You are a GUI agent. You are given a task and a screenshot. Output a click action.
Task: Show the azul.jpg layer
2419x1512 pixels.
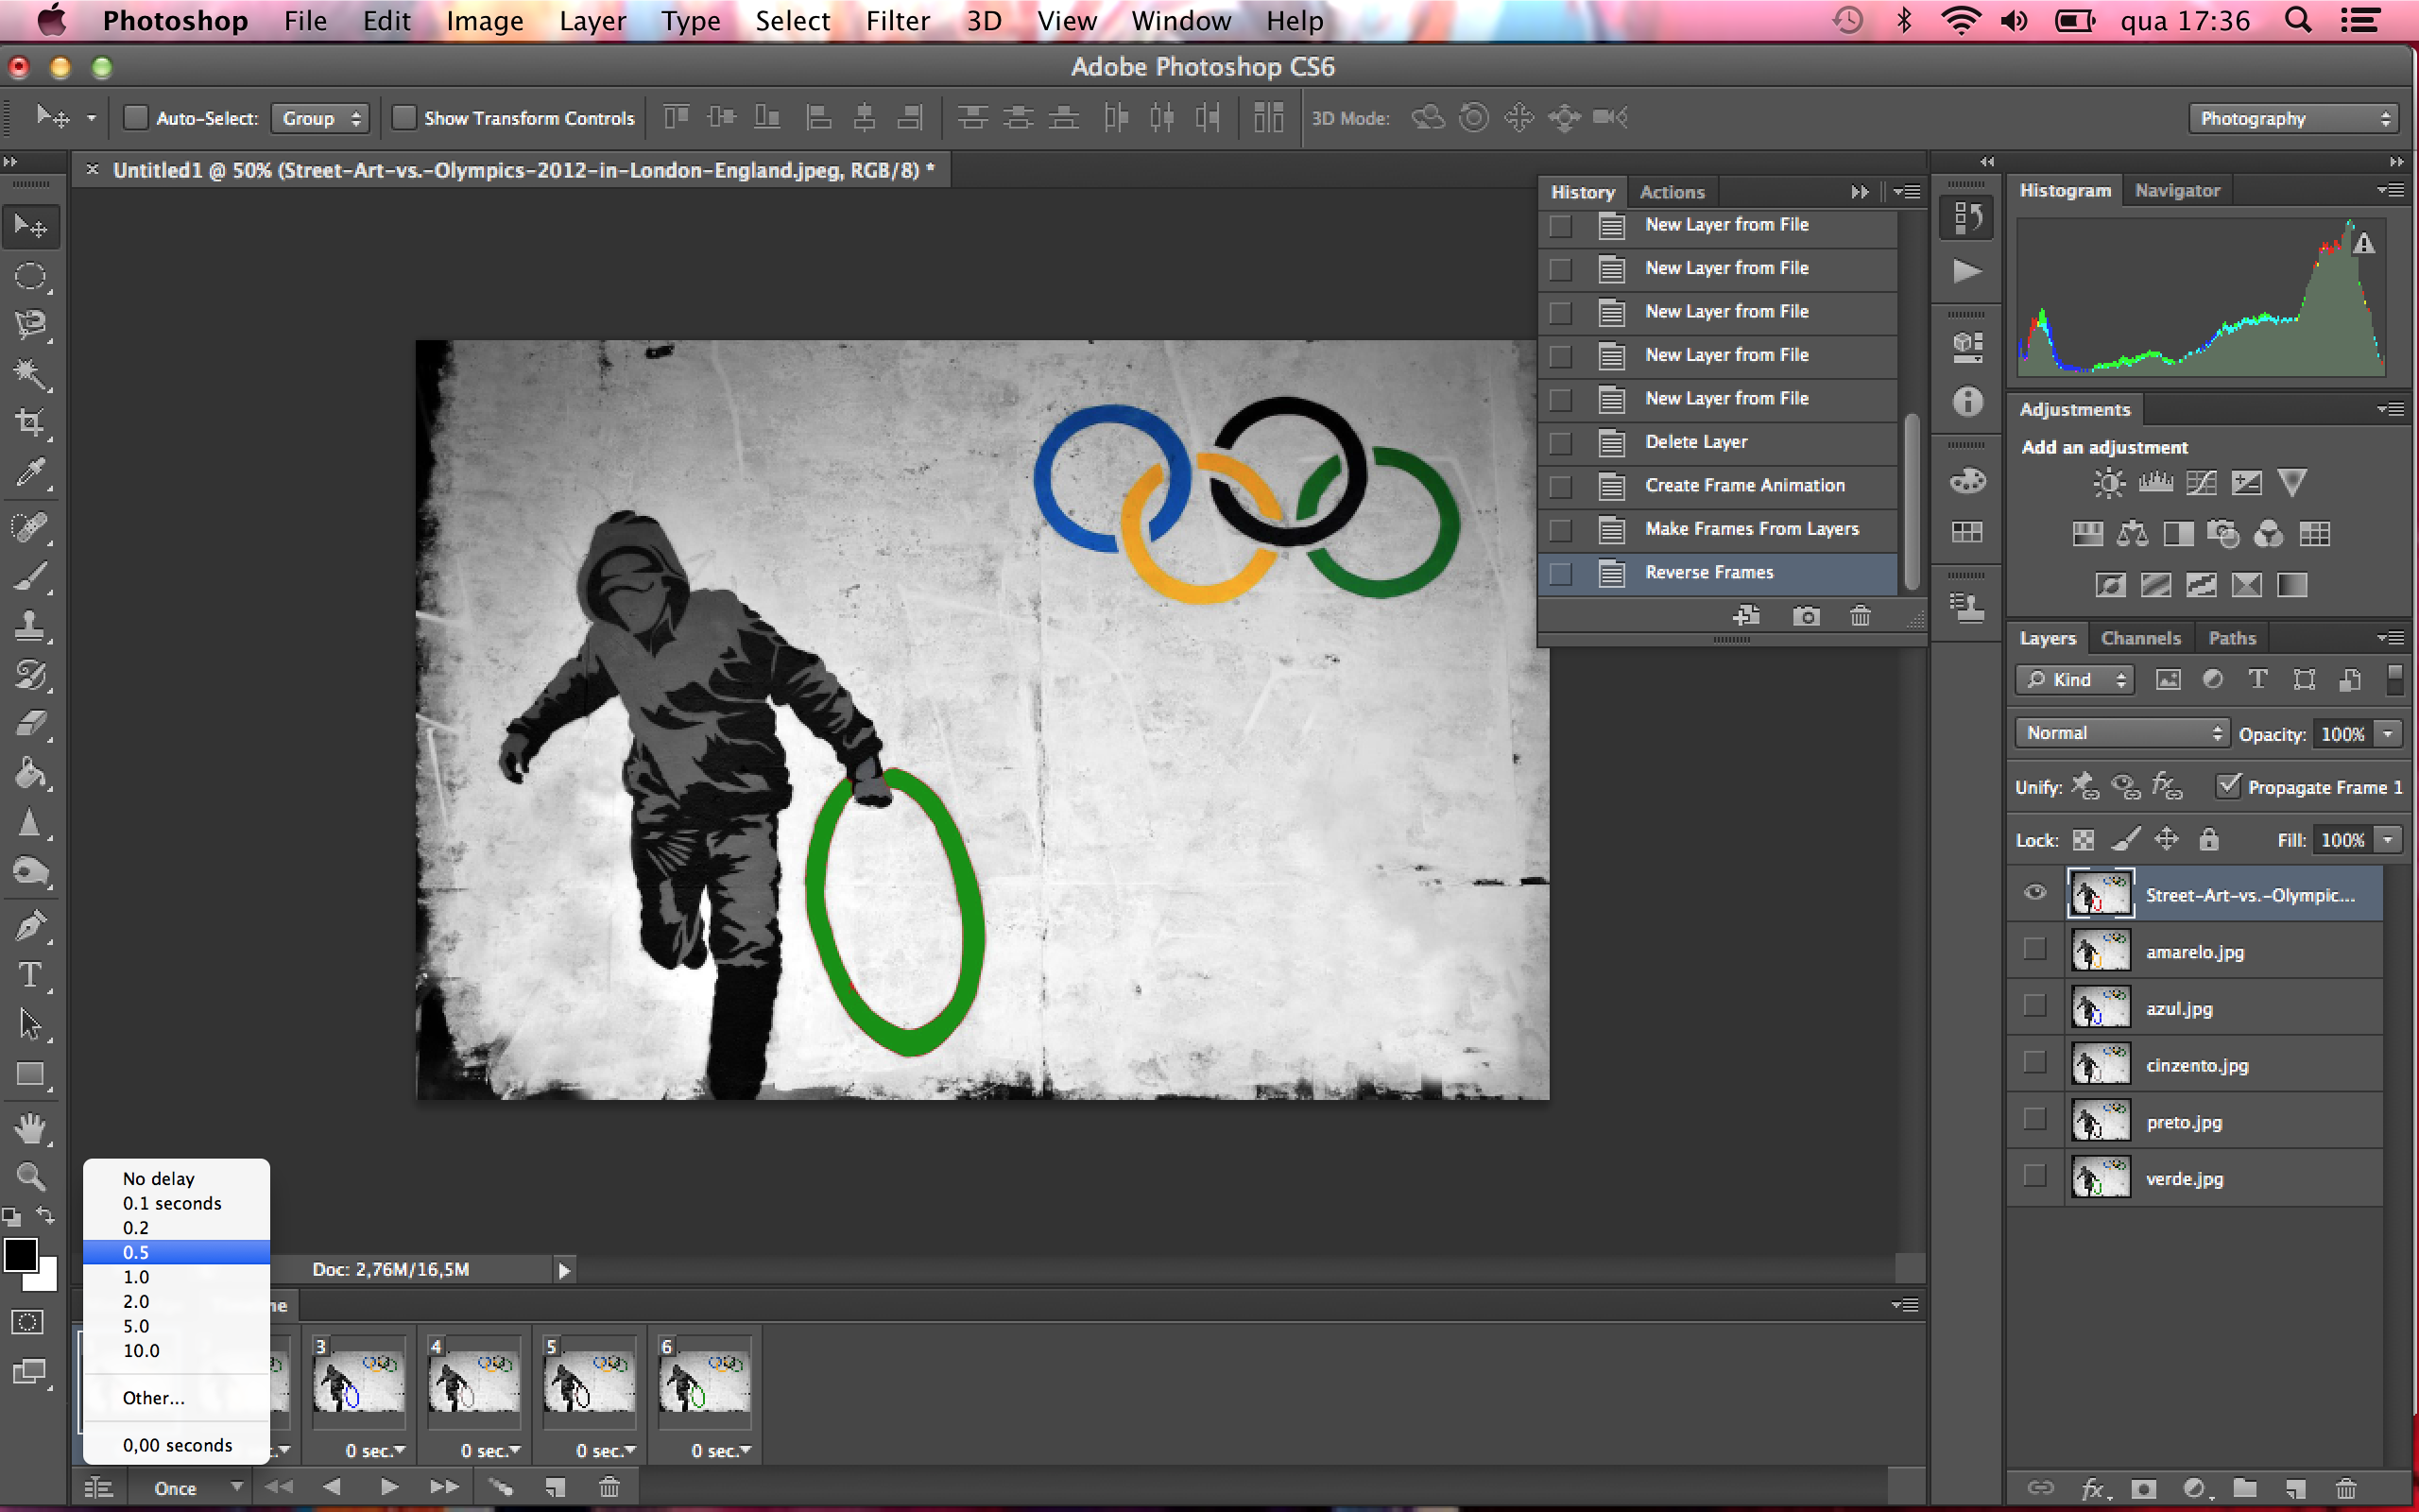pyautogui.click(x=2034, y=1007)
